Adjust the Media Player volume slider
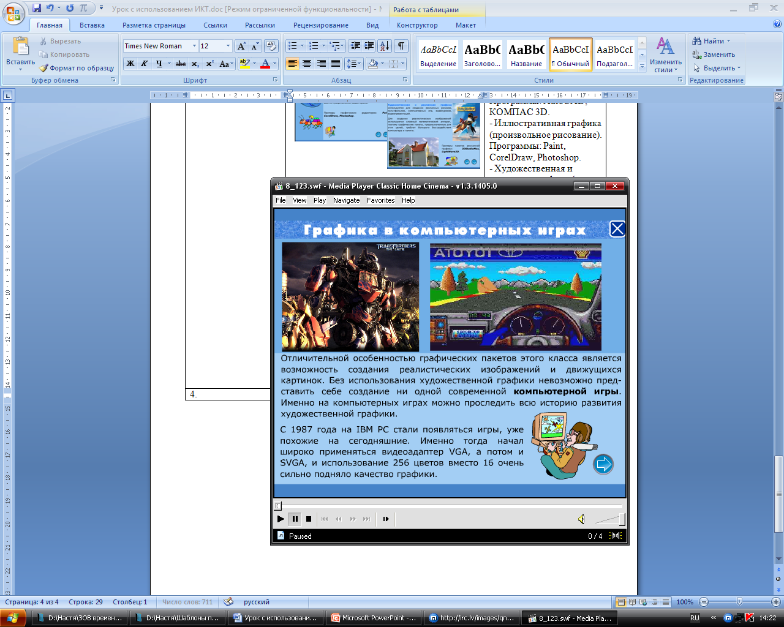The image size is (784, 627). (609, 519)
